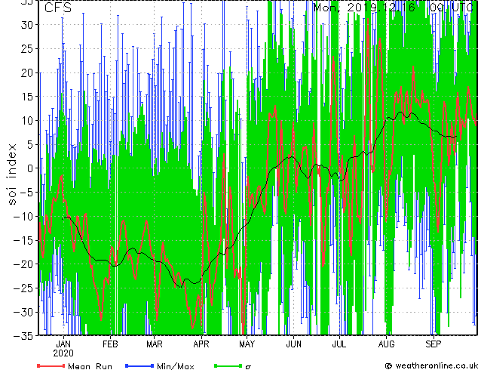This screenshot has width=478, height=370.
Task: Click the 25 y-axis tick label
Action: (27, 49)
